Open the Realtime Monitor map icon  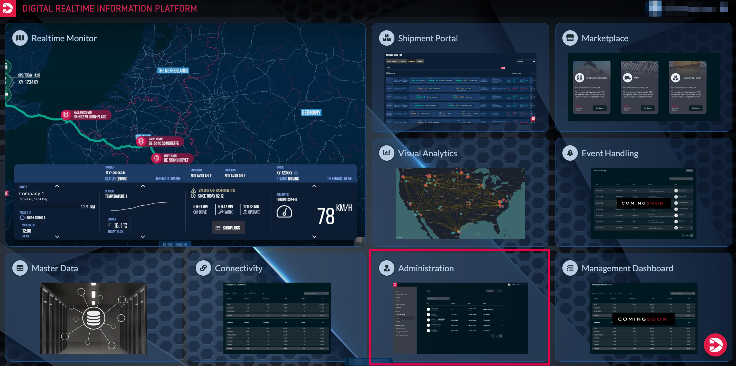click(x=20, y=38)
